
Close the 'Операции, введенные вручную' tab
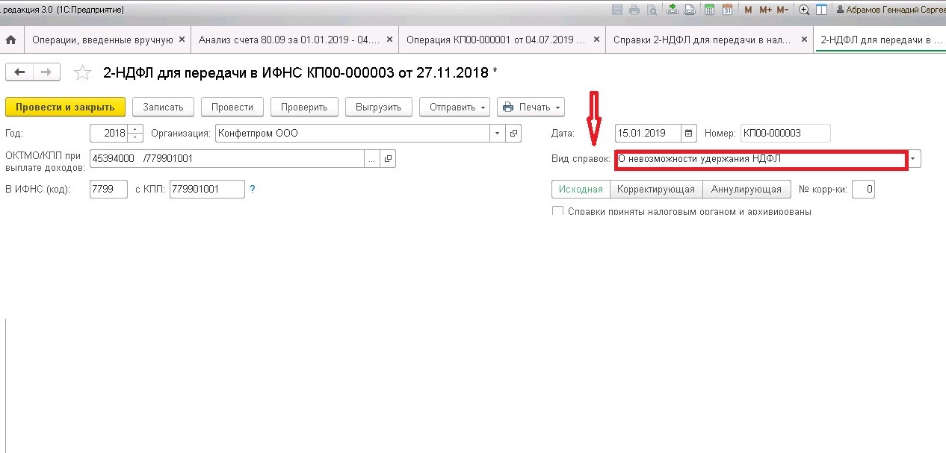tap(182, 40)
